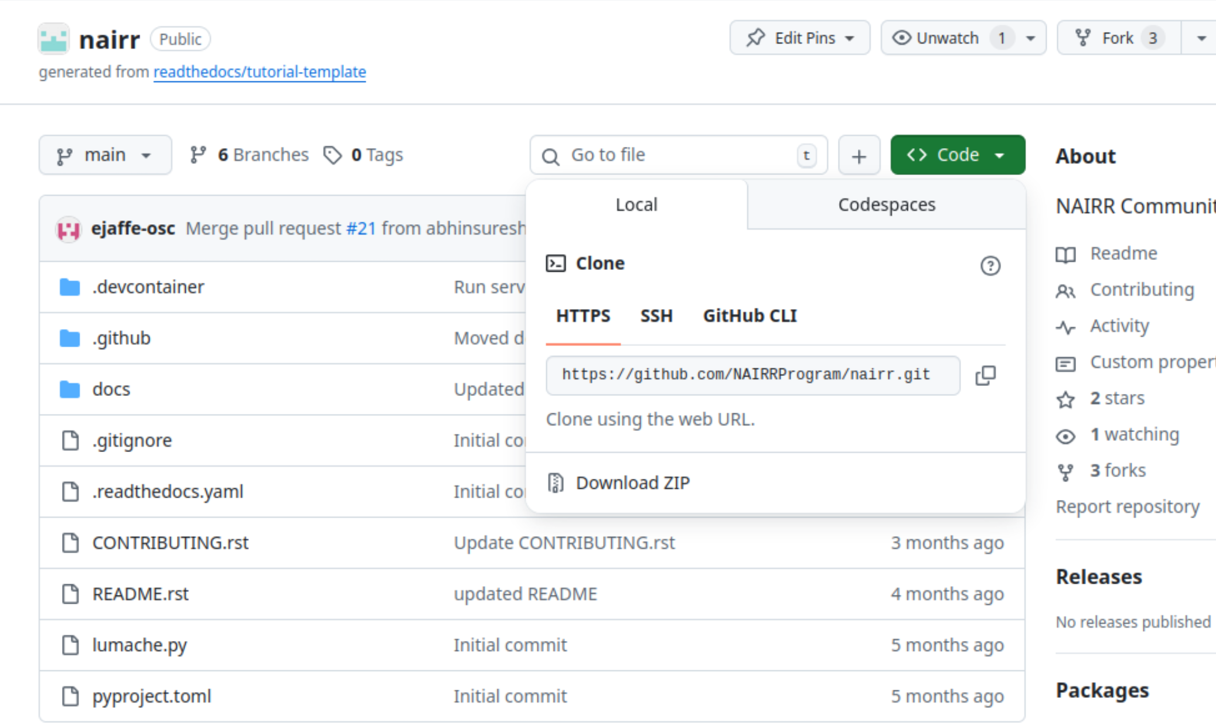View the 0 Tags page

pyautogui.click(x=363, y=155)
